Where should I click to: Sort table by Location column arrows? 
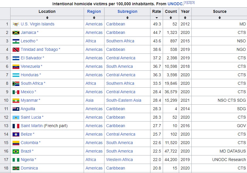point(47,18)
